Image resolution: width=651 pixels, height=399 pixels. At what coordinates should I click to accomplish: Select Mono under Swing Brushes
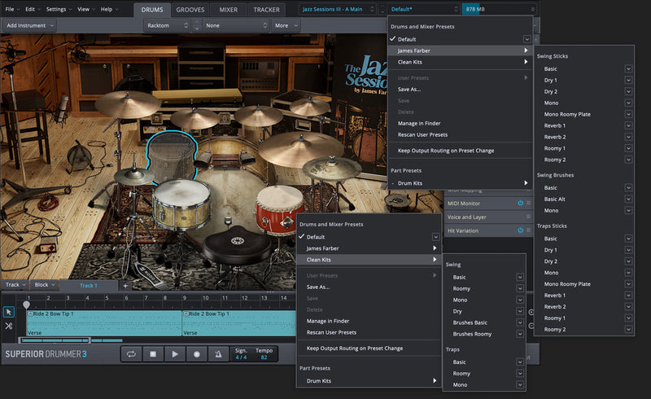pos(552,210)
